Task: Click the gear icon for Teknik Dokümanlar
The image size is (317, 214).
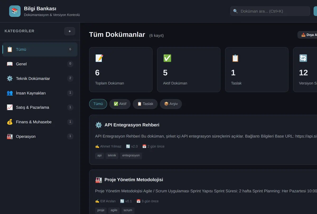Action: 10,78
